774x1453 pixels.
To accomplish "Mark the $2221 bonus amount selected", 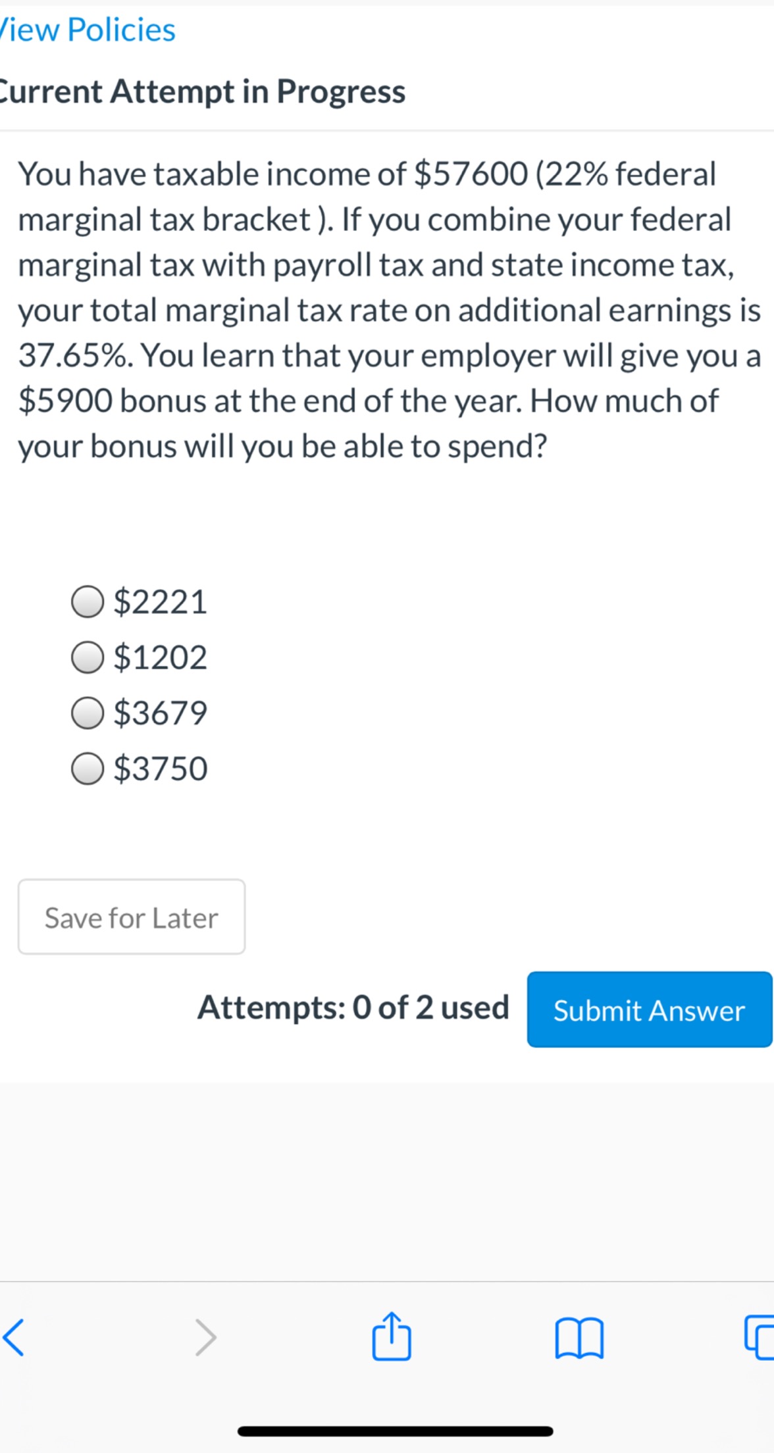I will click(x=87, y=601).
